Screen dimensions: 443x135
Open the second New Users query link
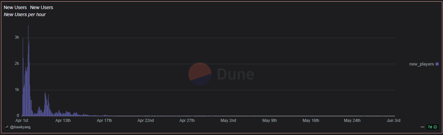point(42,7)
